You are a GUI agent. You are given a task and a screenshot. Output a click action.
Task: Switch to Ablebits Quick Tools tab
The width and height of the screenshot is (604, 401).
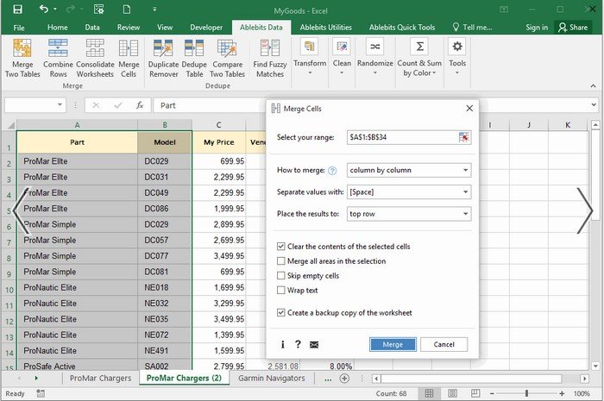click(x=402, y=28)
